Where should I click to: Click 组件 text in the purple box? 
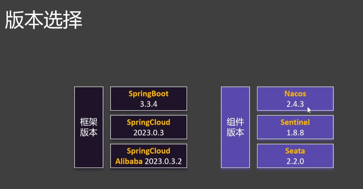(235, 122)
